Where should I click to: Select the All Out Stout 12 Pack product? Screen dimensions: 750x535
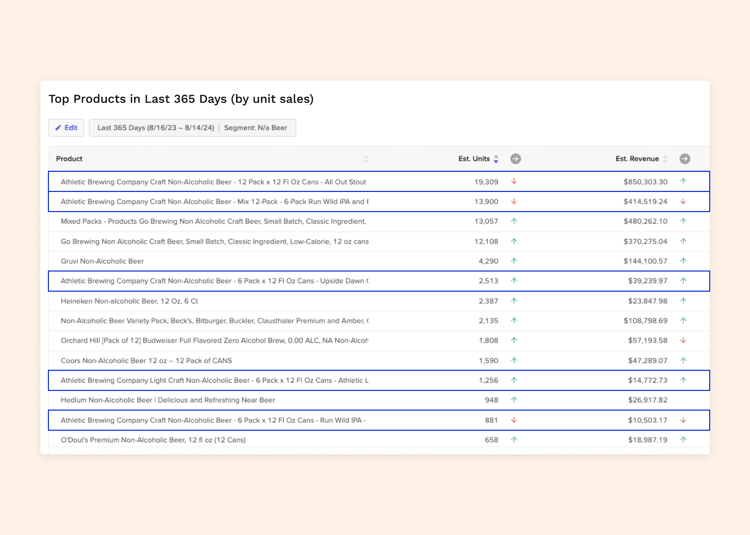(379, 181)
